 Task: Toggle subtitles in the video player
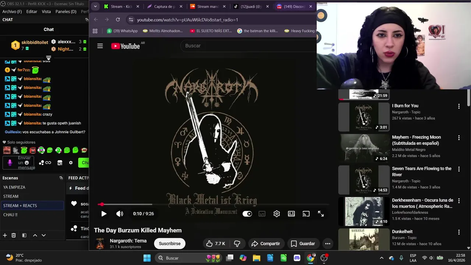tap(262, 214)
